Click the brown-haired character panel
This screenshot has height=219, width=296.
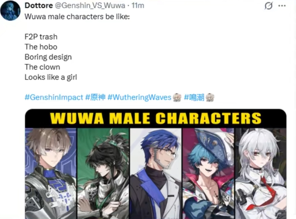click(x=50, y=173)
